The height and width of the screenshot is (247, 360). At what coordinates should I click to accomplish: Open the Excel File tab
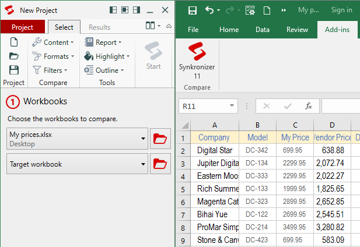(193, 30)
